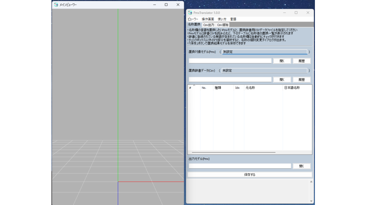Open the 使い方 menu

tap(222, 19)
